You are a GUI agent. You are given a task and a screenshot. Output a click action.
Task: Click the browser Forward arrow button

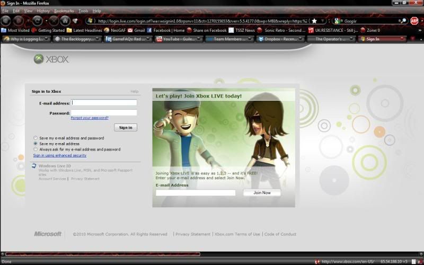click(x=19, y=21)
